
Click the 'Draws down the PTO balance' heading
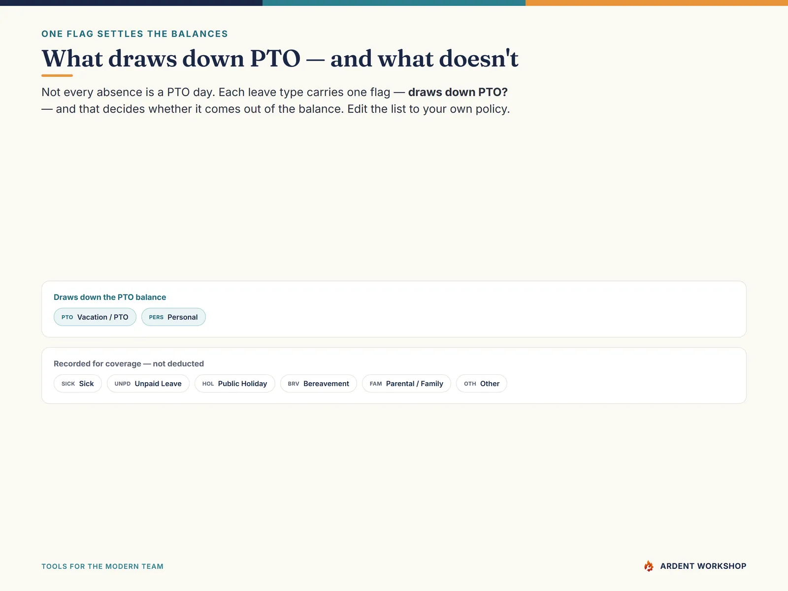point(110,297)
